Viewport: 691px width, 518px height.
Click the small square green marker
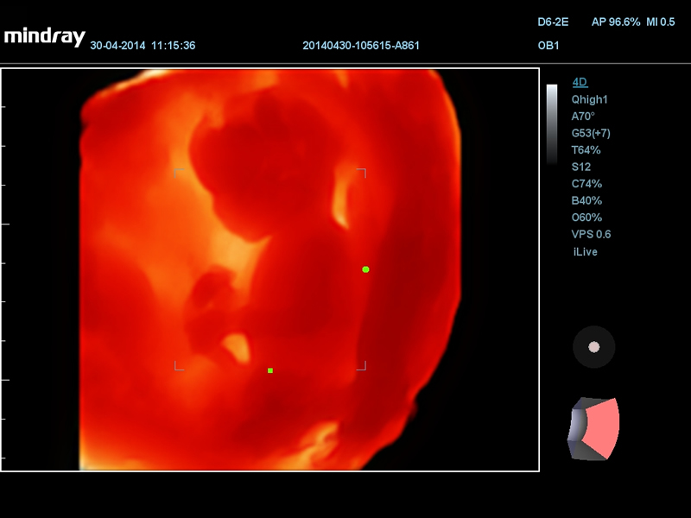270,370
